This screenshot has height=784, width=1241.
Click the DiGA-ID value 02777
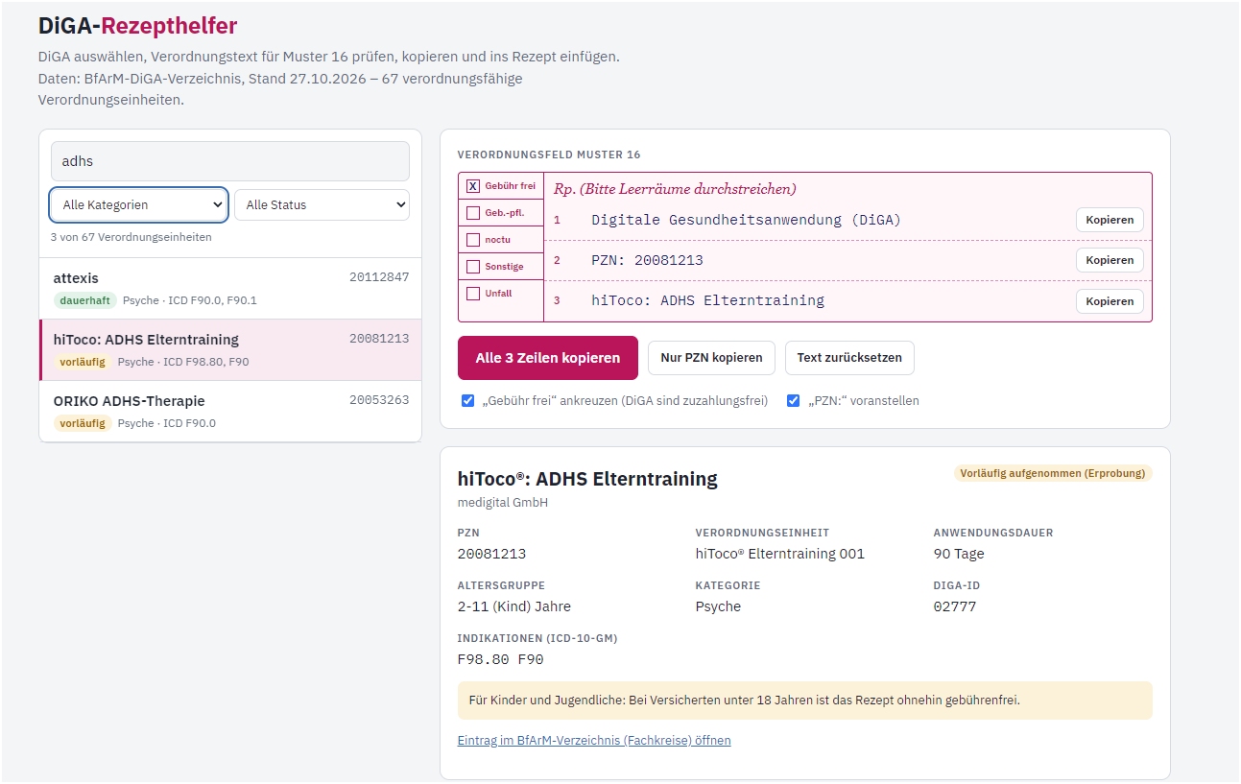955,606
